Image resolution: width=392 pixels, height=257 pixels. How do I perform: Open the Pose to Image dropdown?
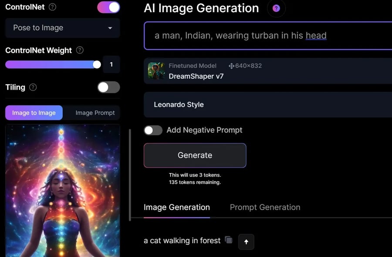click(x=62, y=28)
